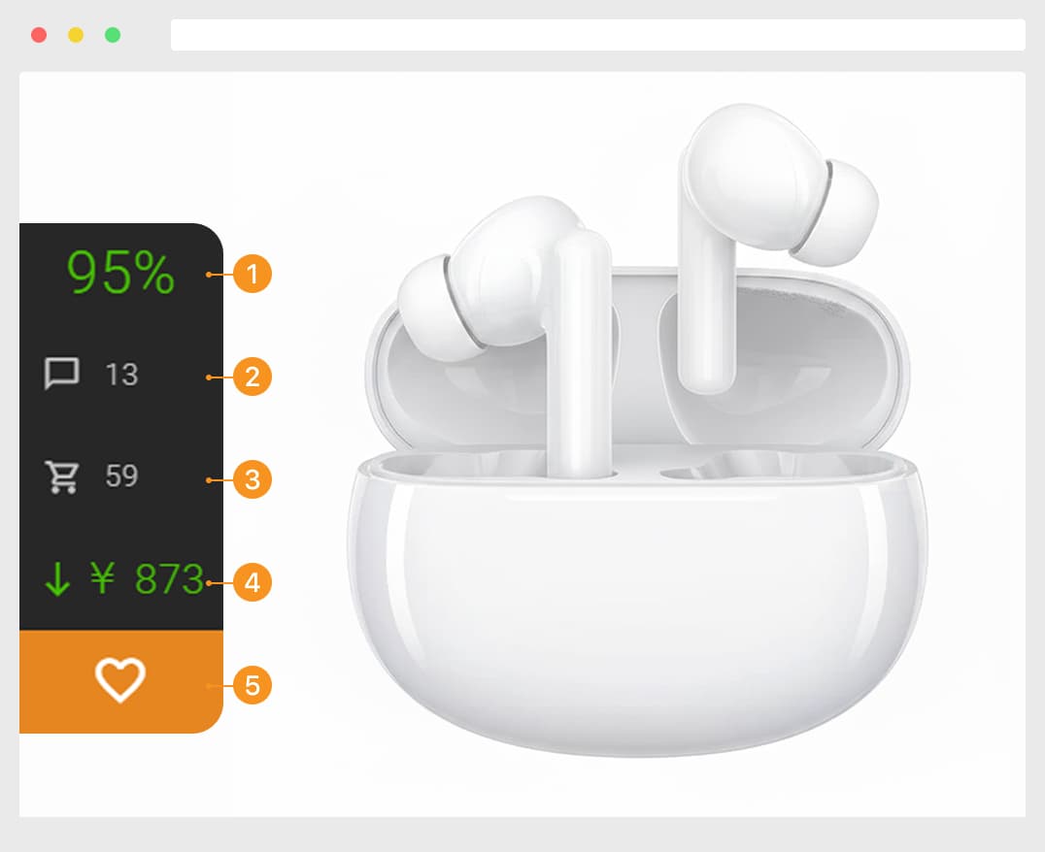Image resolution: width=1045 pixels, height=852 pixels.
Task: Click orange annotation marker 3
Action: (x=252, y=479)
